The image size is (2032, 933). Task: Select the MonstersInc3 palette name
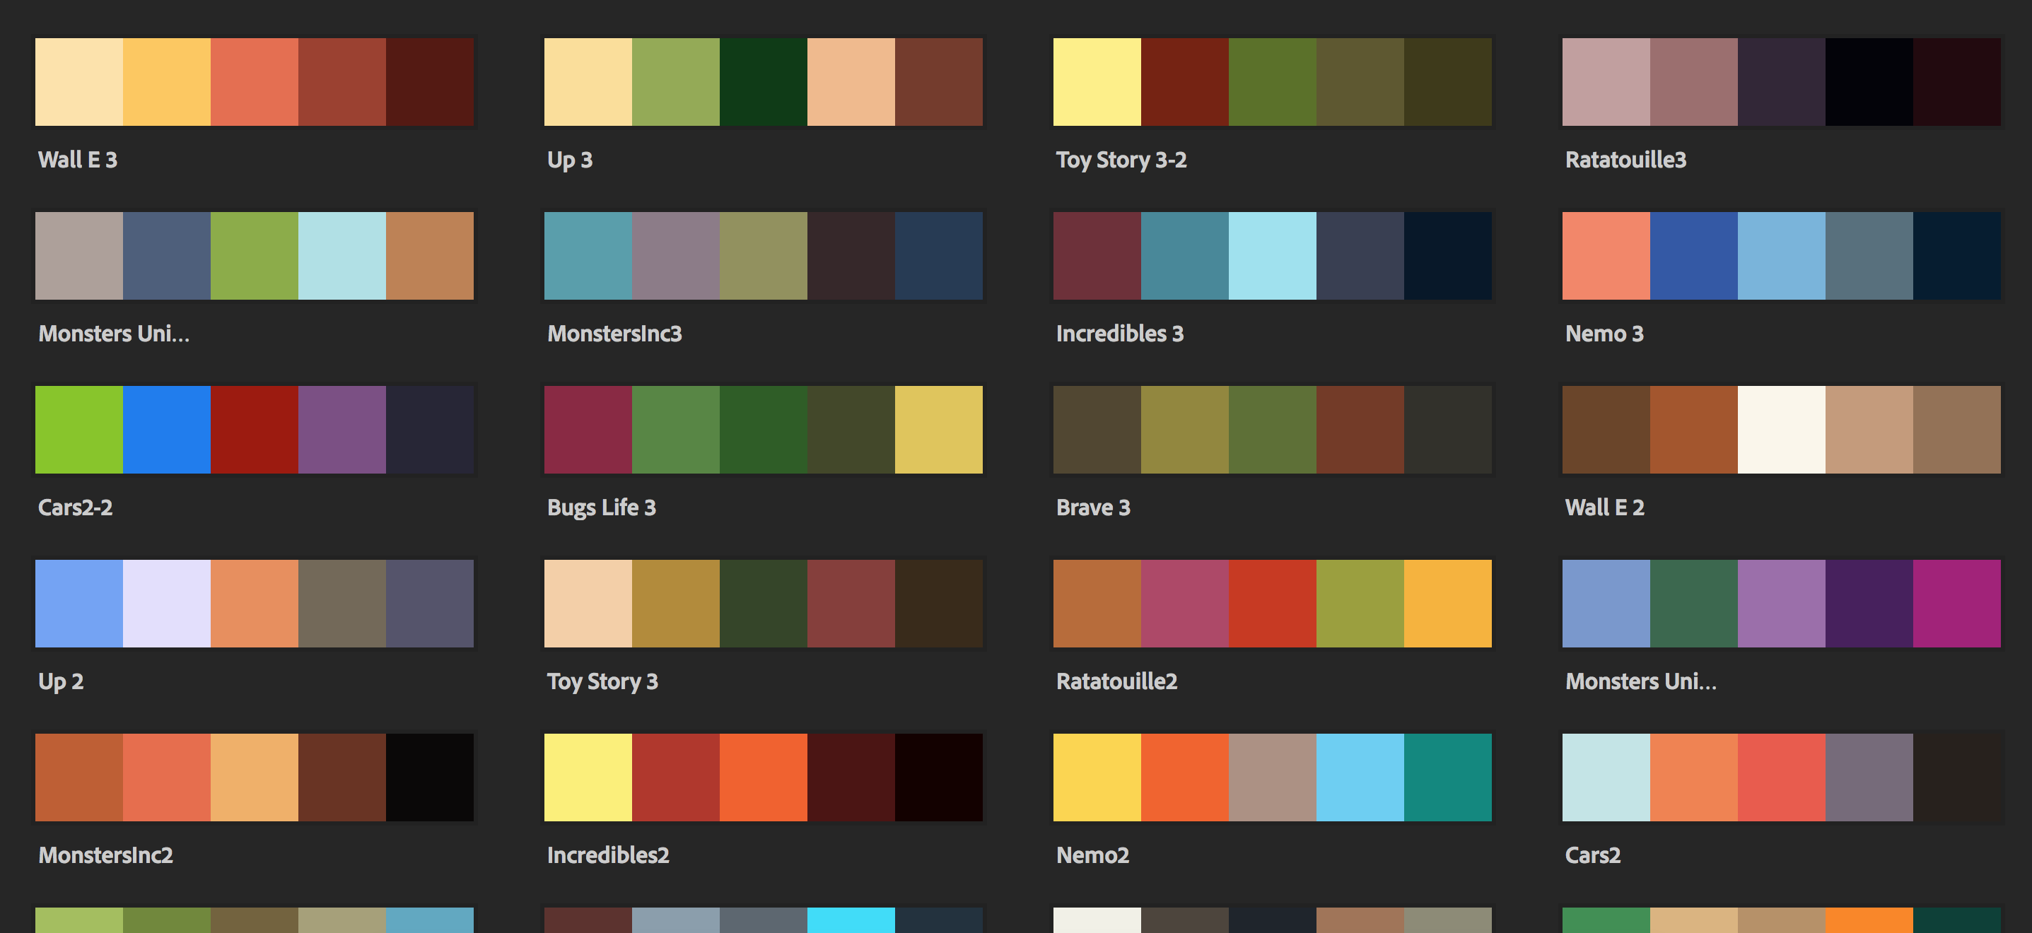614,334
